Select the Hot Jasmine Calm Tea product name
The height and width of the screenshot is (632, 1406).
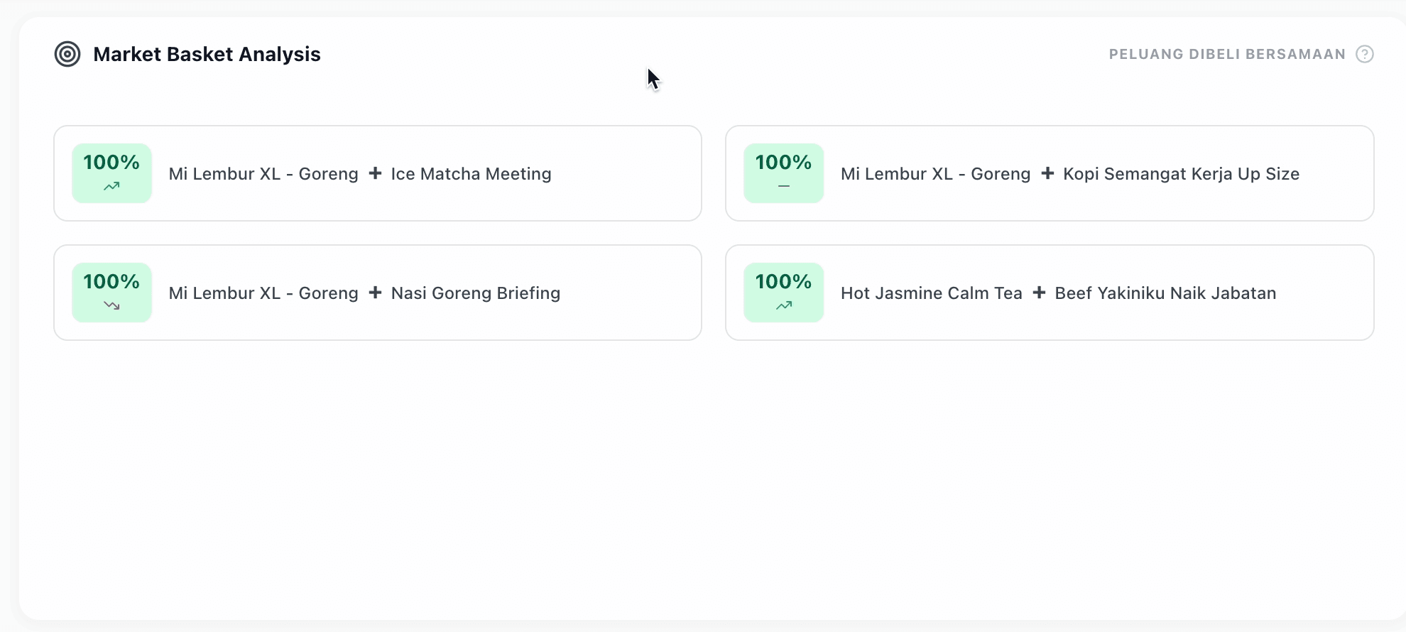(931, 293)
